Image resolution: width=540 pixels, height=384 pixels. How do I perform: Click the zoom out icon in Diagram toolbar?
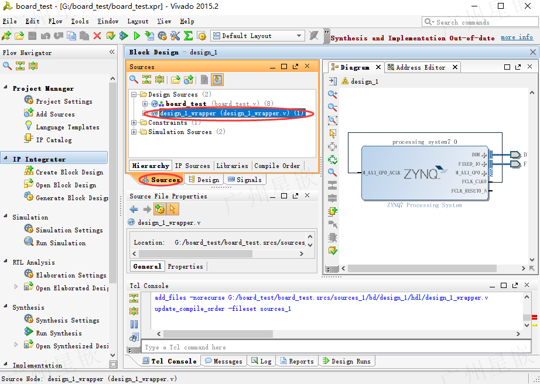click(x=332, y=107)
